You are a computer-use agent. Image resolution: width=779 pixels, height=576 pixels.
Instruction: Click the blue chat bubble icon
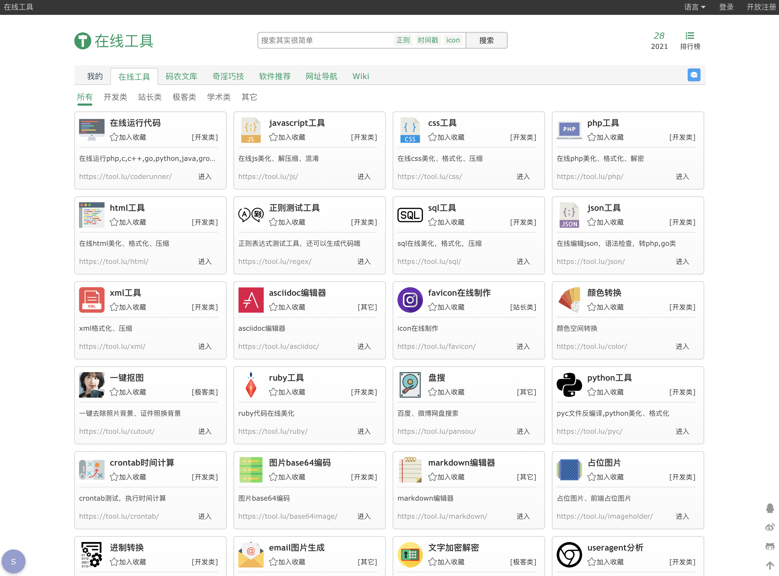[x=694, y=75]
